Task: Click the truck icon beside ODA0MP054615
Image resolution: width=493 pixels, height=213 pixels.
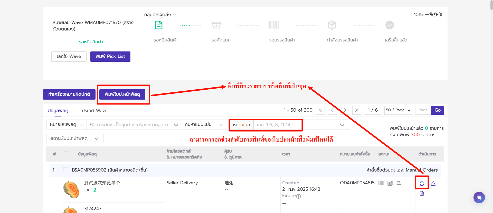Action: (x=399, y=183)
